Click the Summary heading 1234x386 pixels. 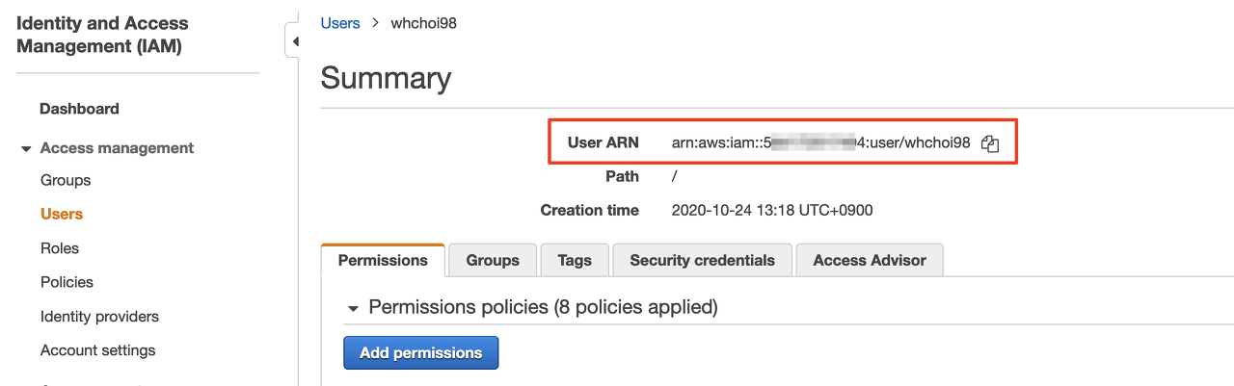(386, 78)
